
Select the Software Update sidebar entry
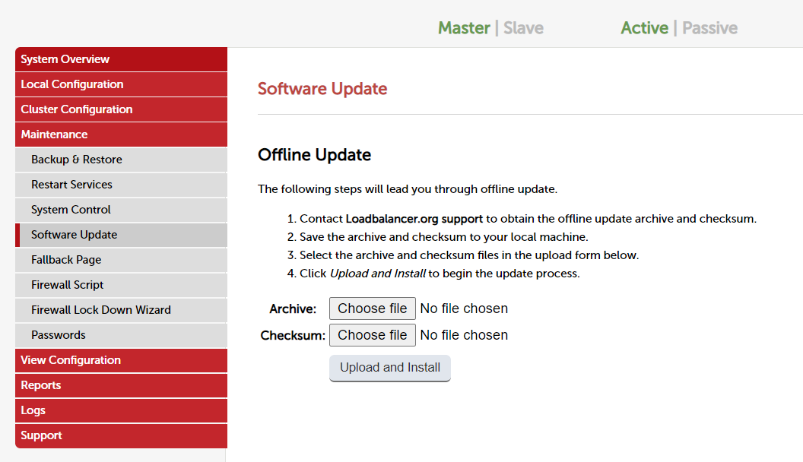[122, 235]
